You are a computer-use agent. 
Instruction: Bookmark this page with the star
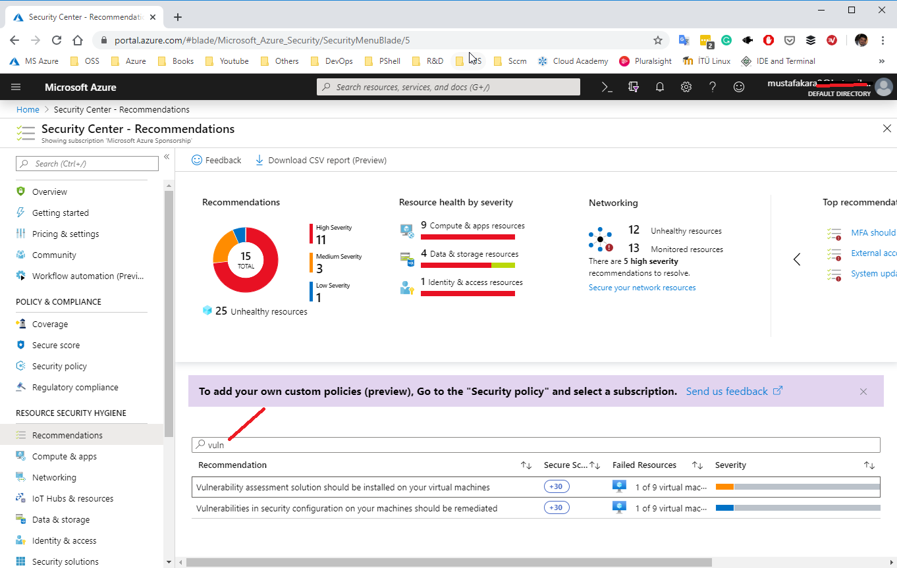point(657,40)
